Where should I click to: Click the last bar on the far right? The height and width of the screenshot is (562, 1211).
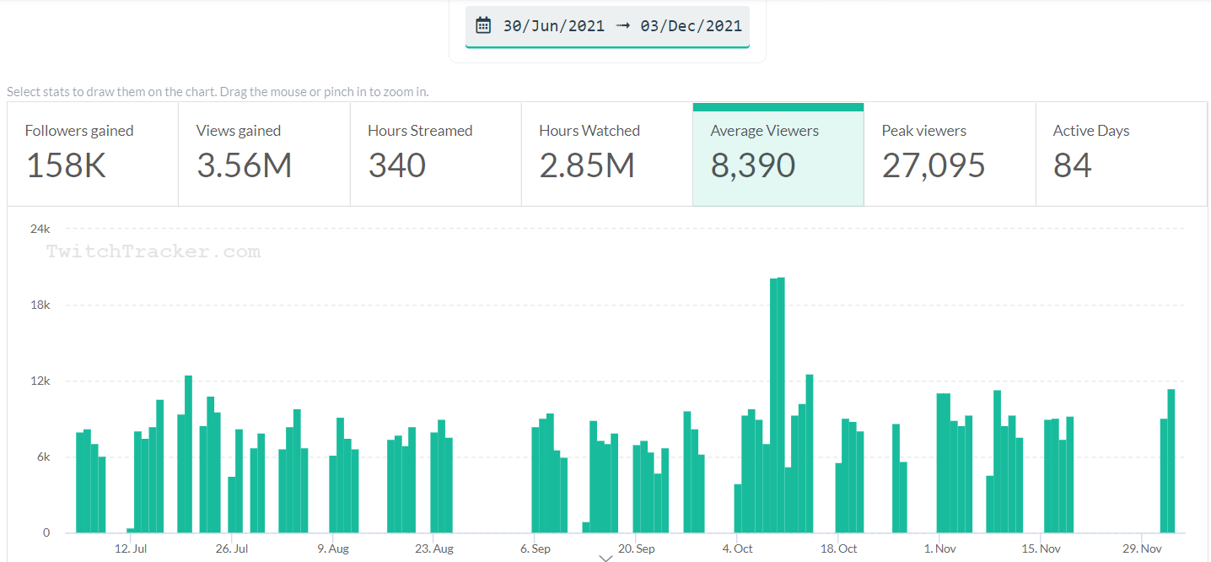(x=1171, y=462)
